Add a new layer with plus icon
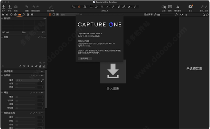210x129 pixels. [41, 63]
